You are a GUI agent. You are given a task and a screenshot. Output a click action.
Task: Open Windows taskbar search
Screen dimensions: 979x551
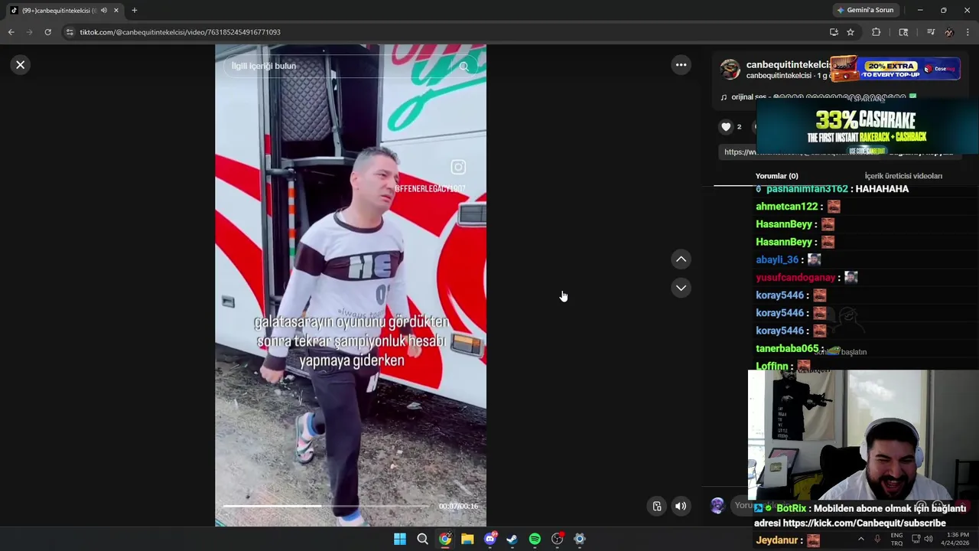(x=422, y=540)
